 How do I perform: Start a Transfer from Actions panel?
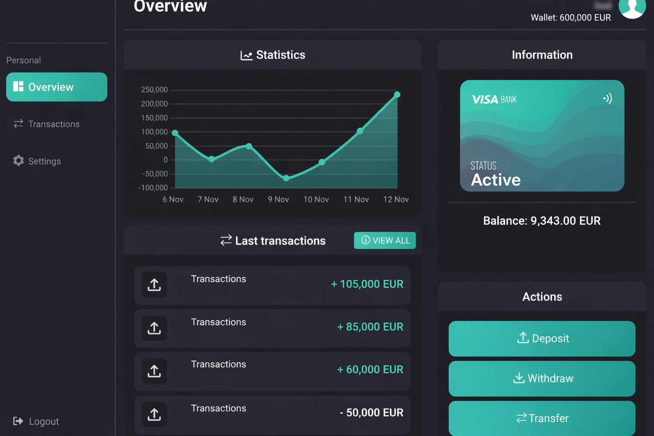tap(542, 418)
